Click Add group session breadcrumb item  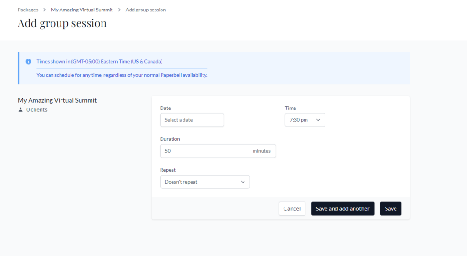coord(146,10)
